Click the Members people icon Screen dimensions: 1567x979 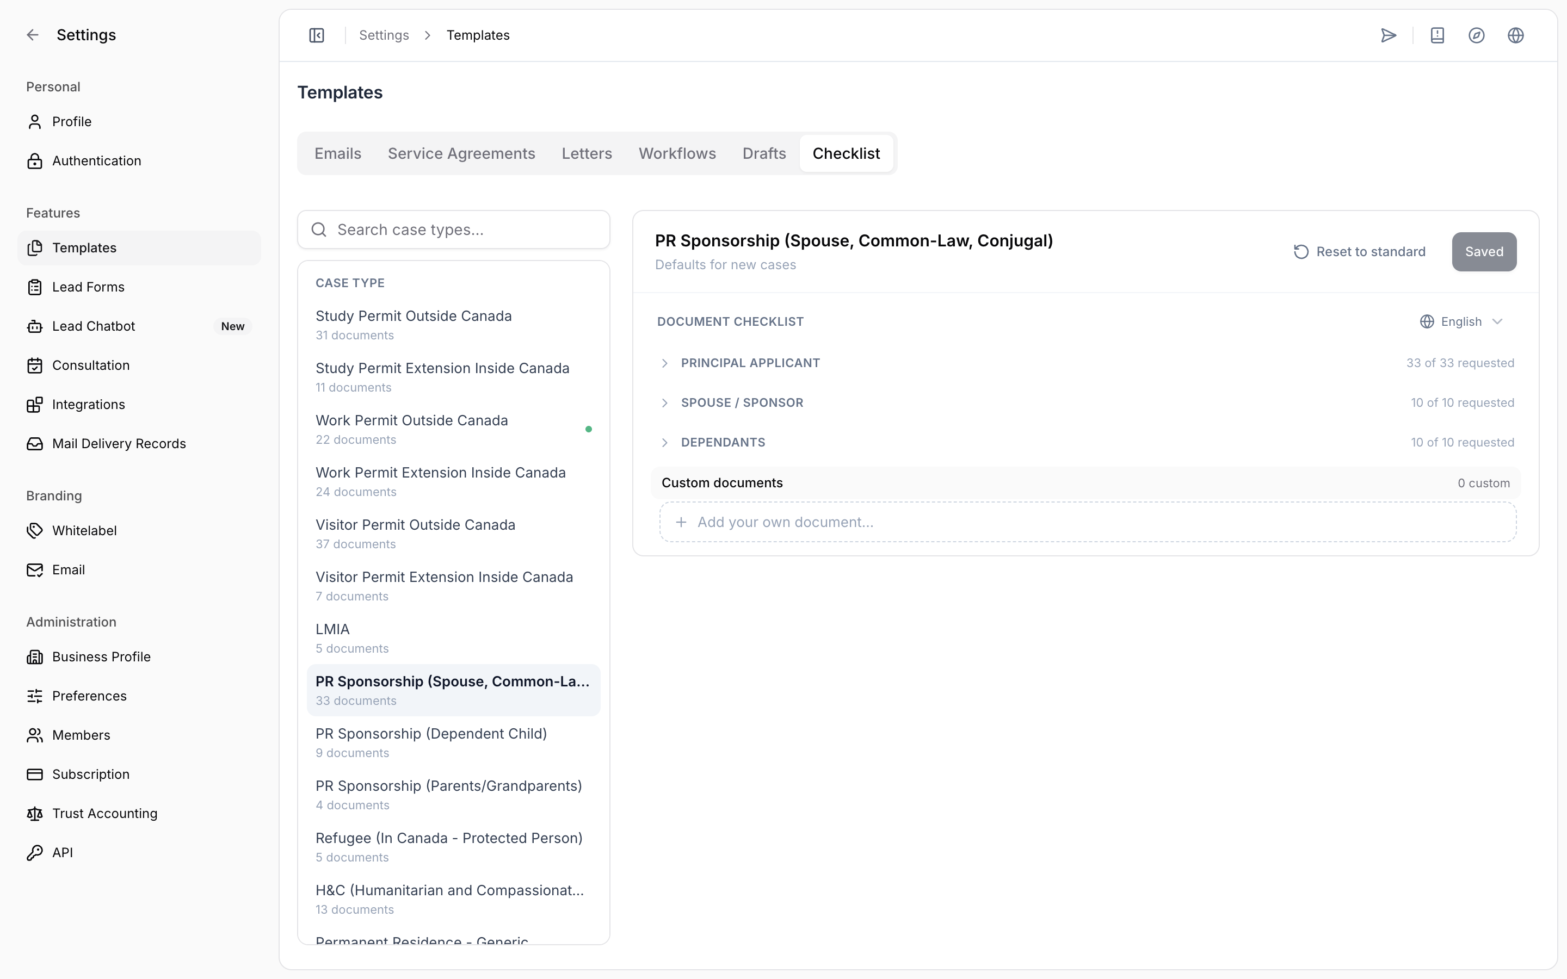point(35,735)
